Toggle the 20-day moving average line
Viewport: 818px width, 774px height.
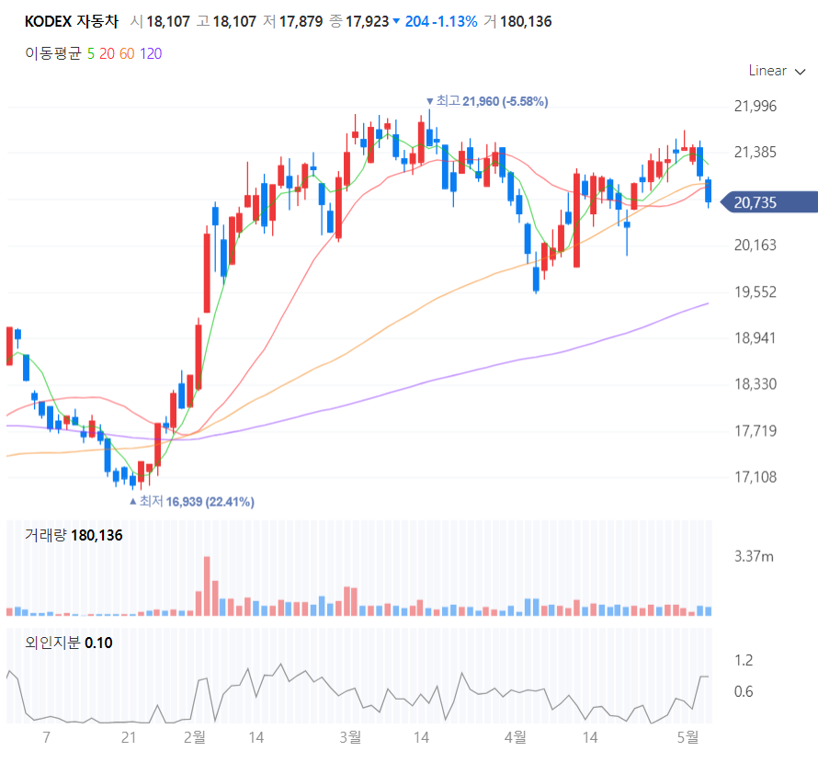pyautogui.click(x=107, y=53)
